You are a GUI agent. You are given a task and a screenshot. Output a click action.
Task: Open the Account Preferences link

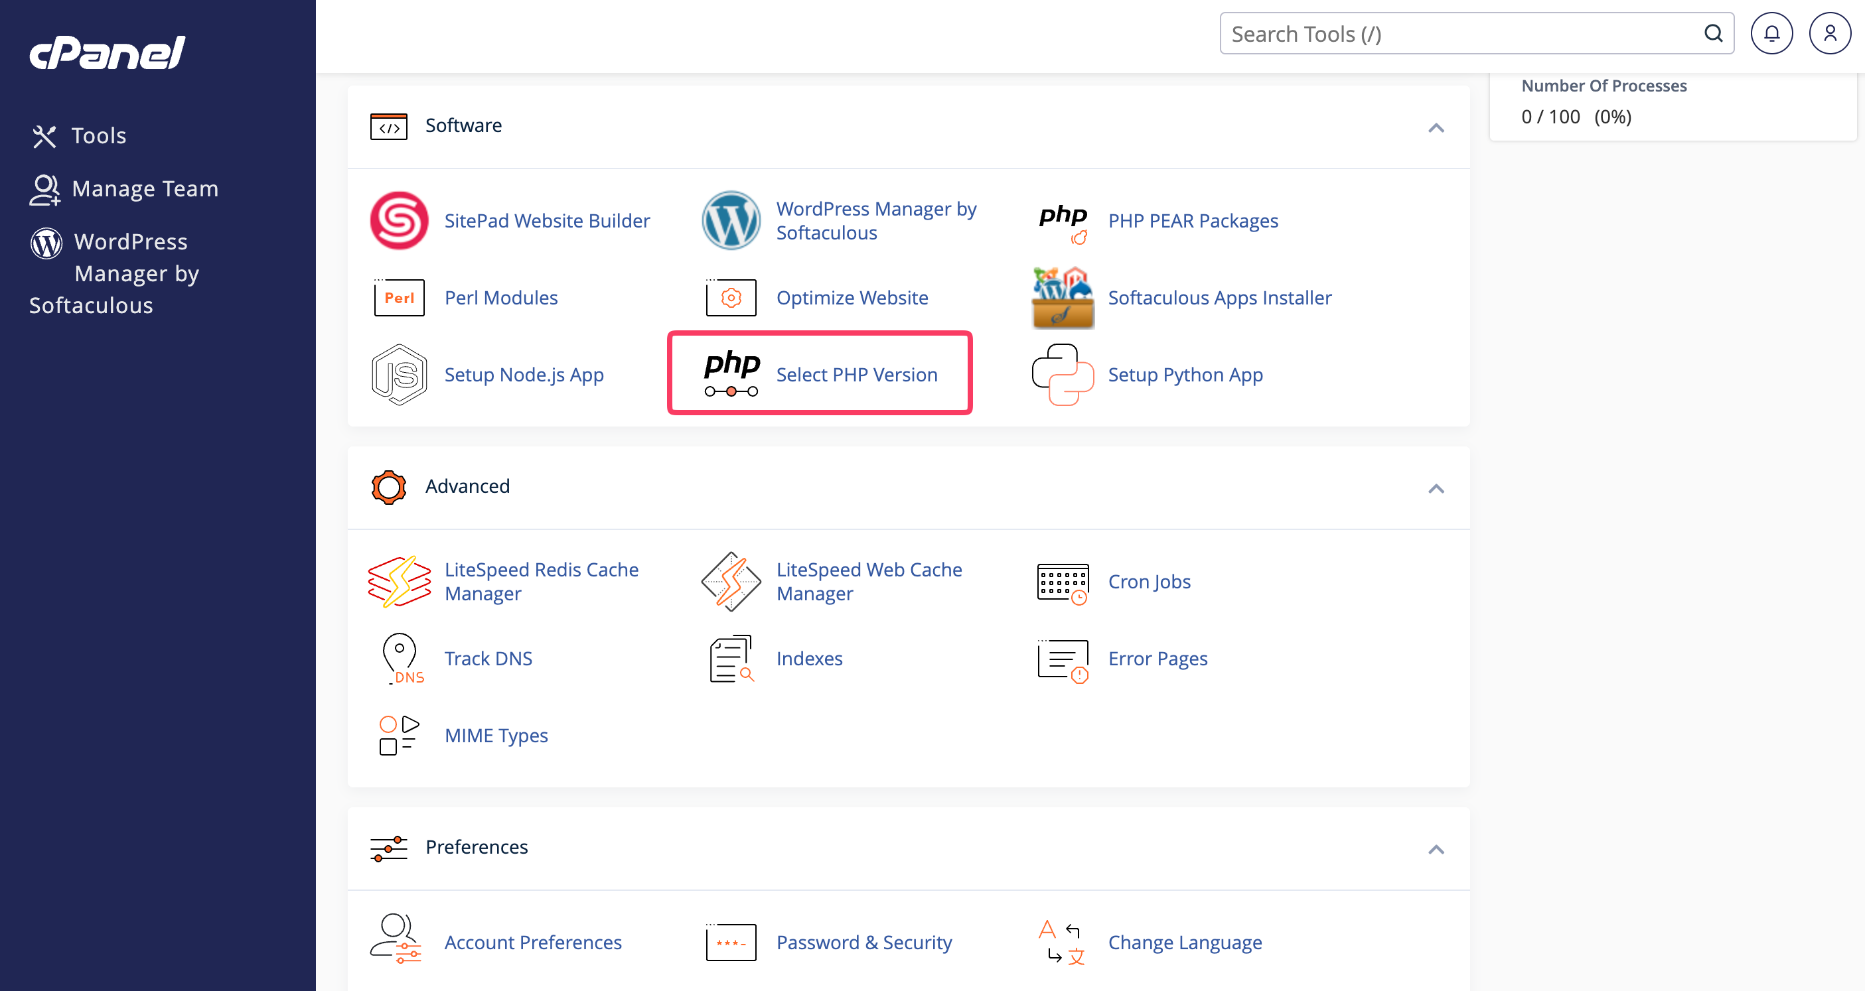[x=533, y=942]
